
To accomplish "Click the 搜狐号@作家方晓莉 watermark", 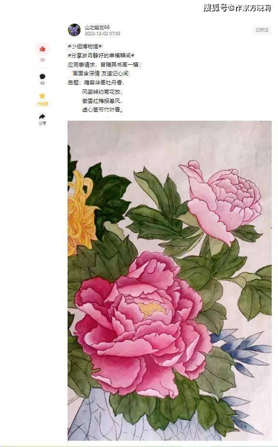I will point(237,8).
